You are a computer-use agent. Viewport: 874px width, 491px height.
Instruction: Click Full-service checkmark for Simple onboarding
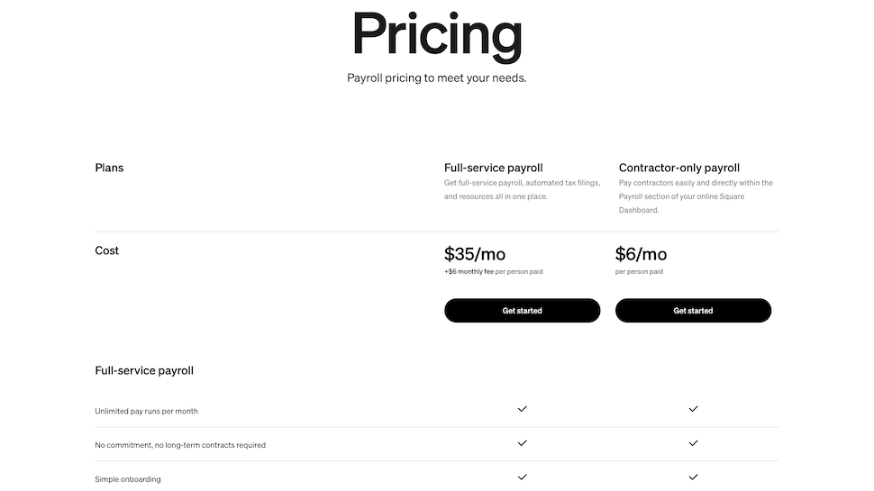point(523,477)
